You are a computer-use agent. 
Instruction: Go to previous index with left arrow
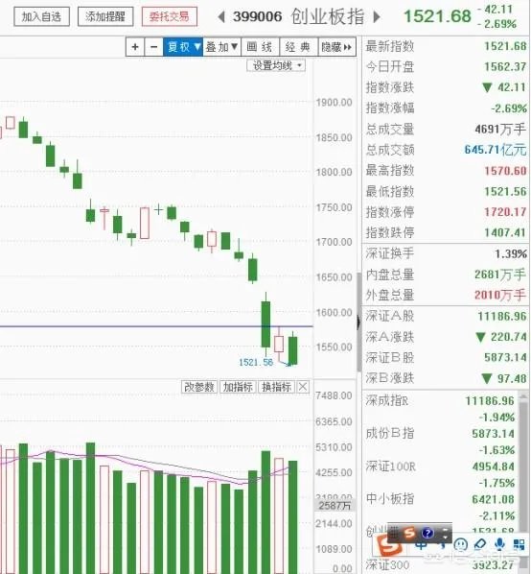[221, 17]
